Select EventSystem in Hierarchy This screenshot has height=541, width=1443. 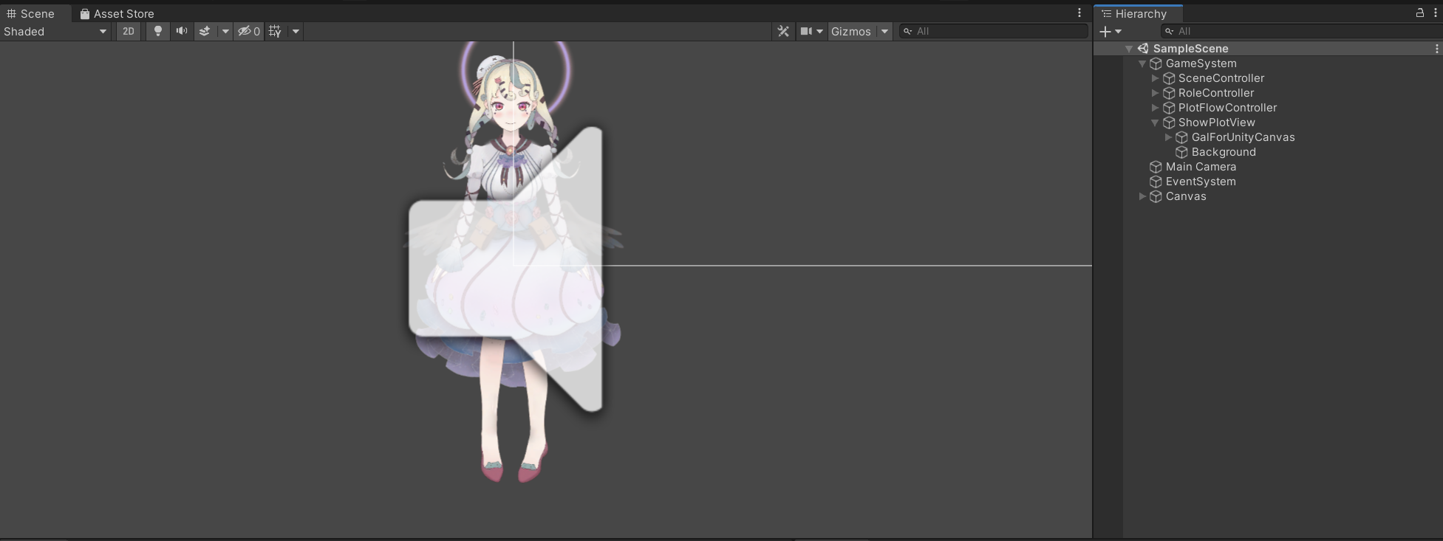pos(1200,182)
